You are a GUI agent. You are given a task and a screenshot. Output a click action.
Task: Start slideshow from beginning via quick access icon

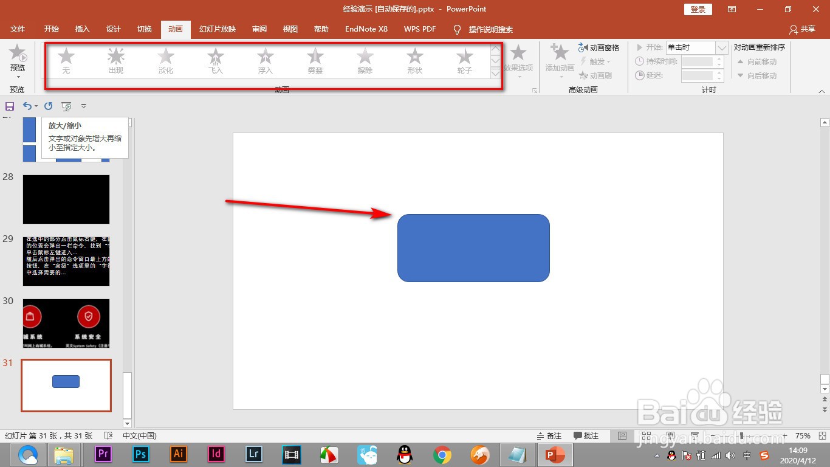[x=66, y=106]
